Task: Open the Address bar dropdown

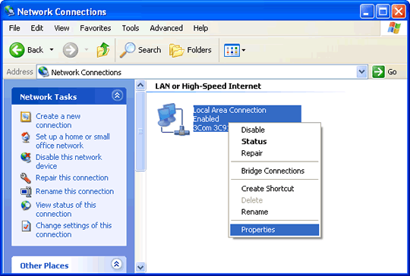Action: coord(361,72)
